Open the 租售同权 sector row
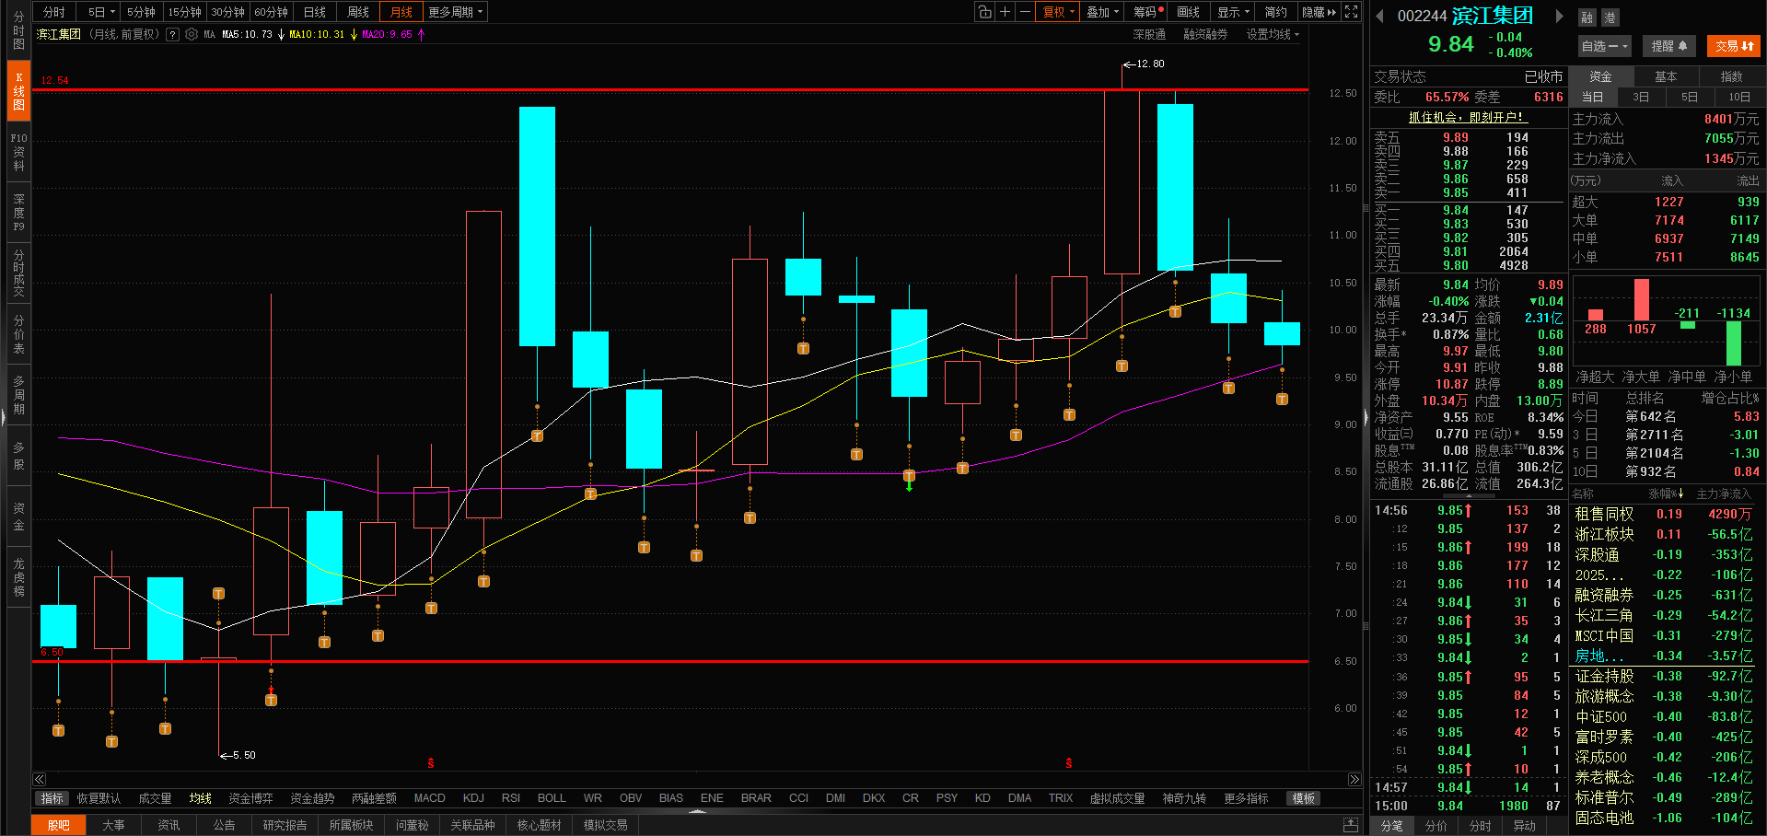 click(x=1665, y=514)
